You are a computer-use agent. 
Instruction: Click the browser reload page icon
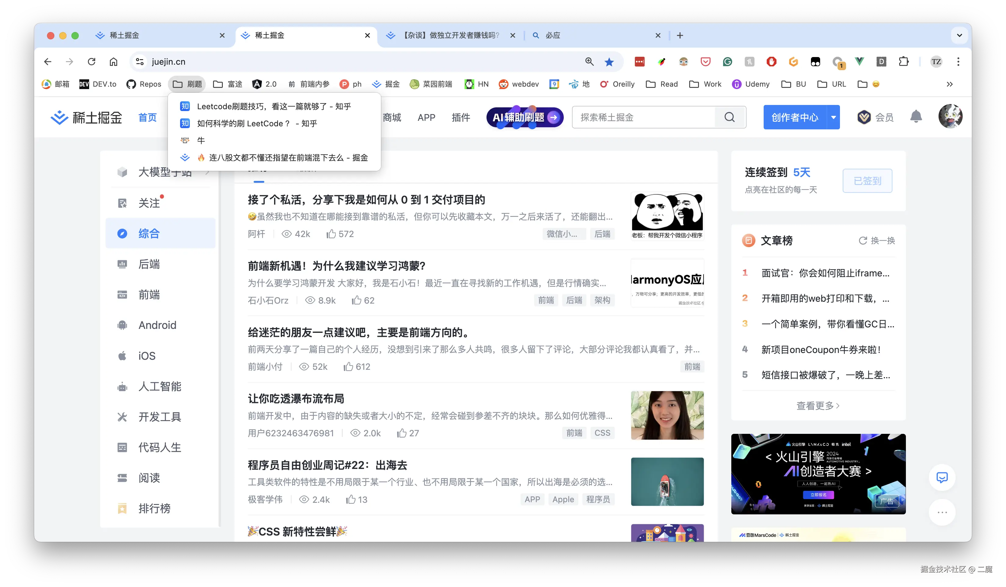(x=92, y=61)
